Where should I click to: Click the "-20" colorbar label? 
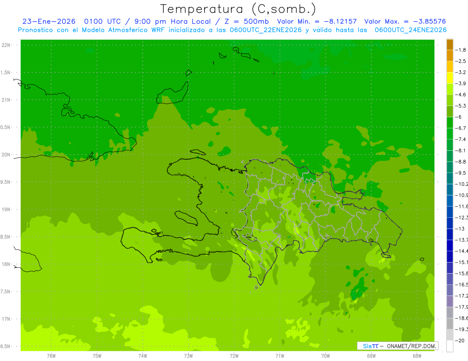click(461, 341)
